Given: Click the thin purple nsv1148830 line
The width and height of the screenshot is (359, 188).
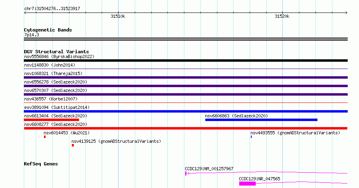Looking at the screenshot, I should (186, 69).
